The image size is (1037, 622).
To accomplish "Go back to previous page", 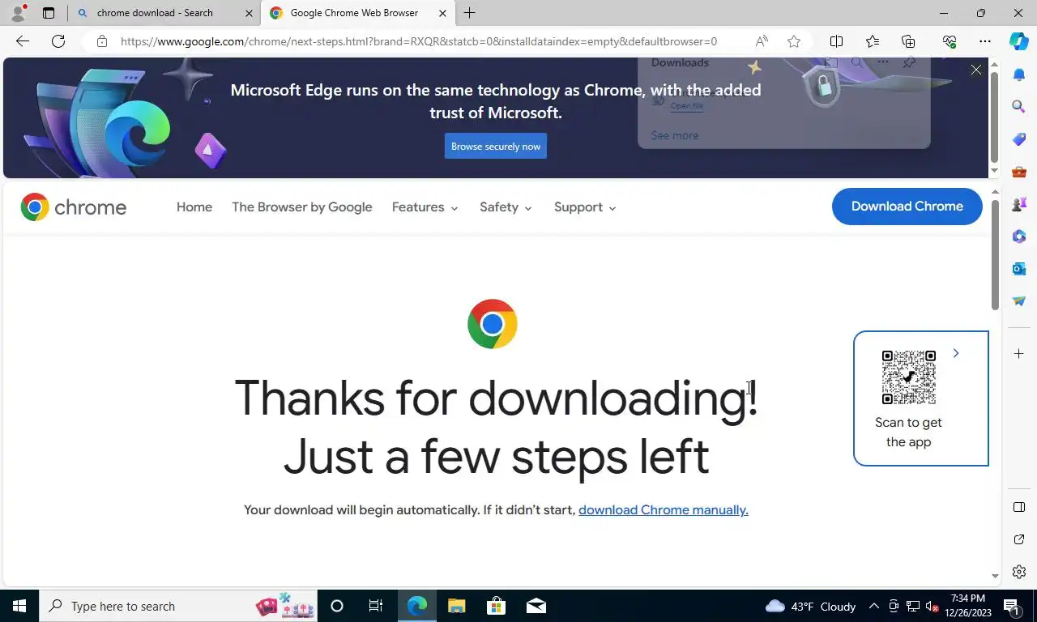I will click(23, 41).
